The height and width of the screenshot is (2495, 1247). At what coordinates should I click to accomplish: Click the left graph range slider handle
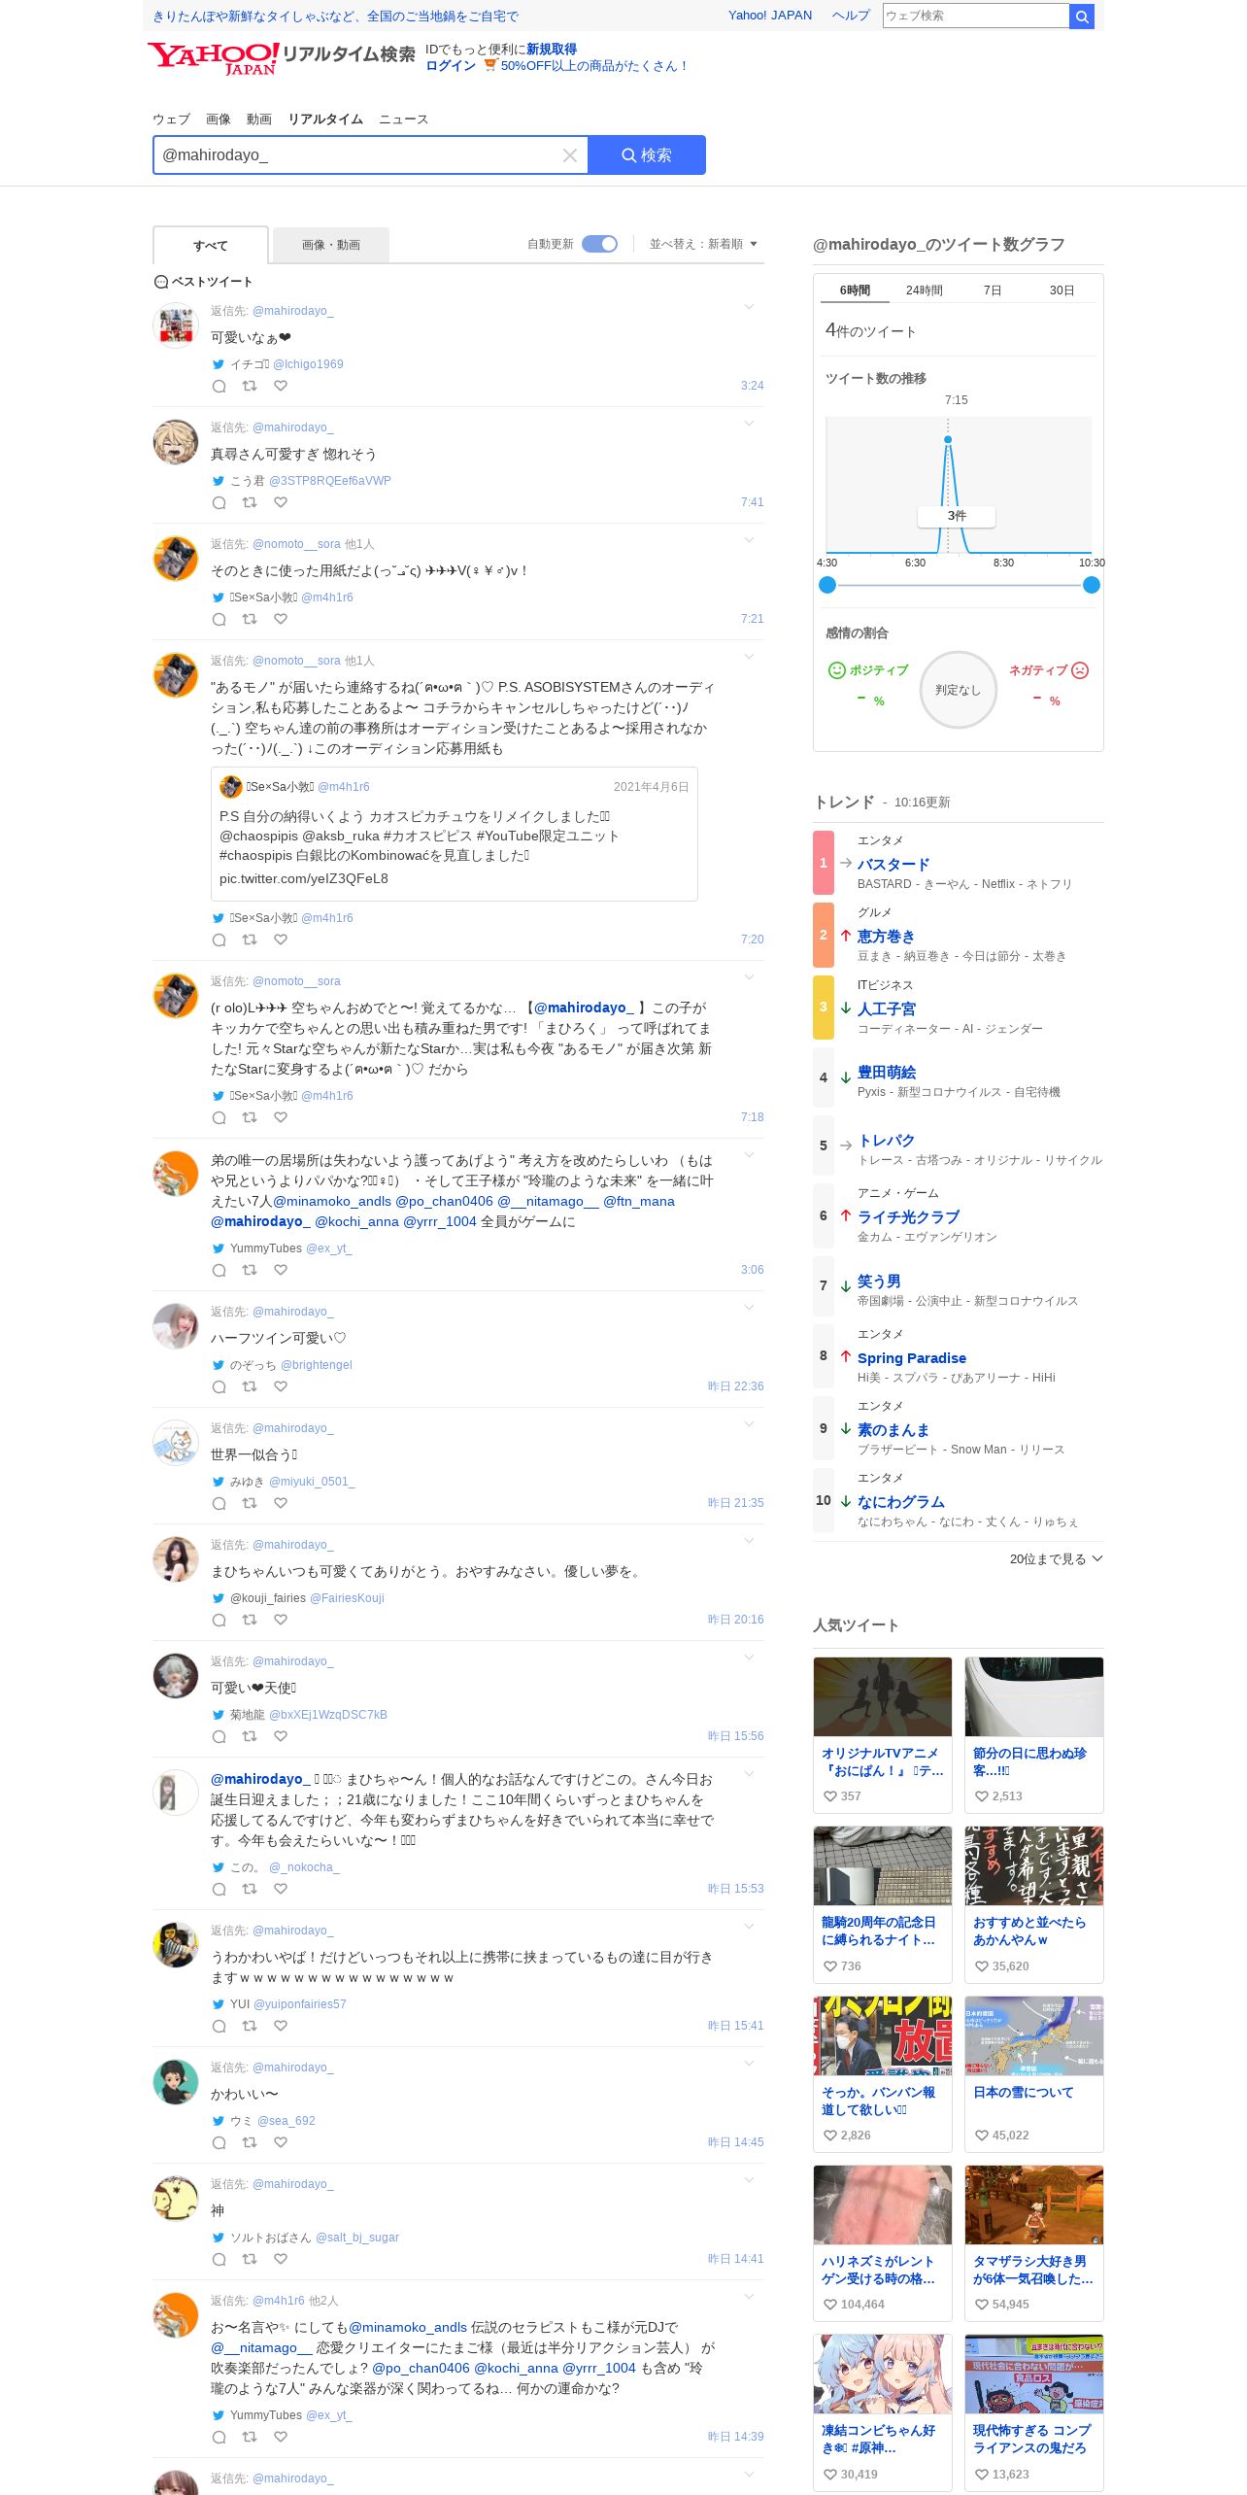[x=827, y=585]
